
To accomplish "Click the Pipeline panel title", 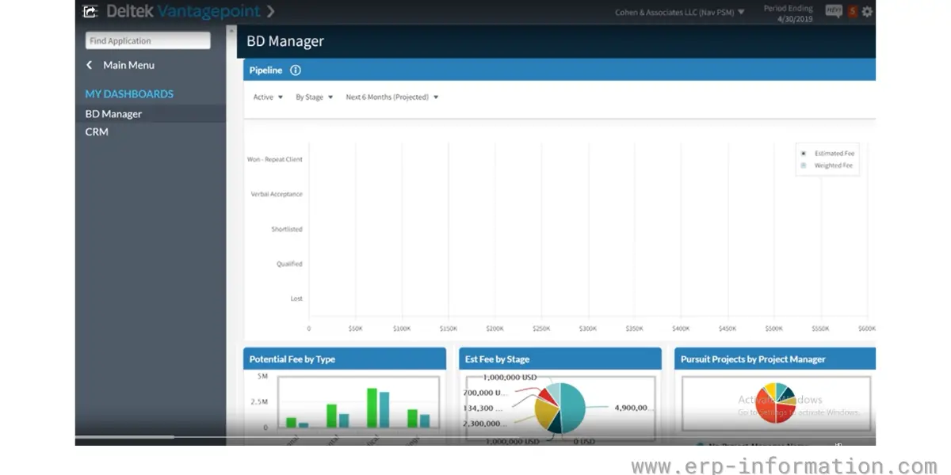I will pos(265,70).
